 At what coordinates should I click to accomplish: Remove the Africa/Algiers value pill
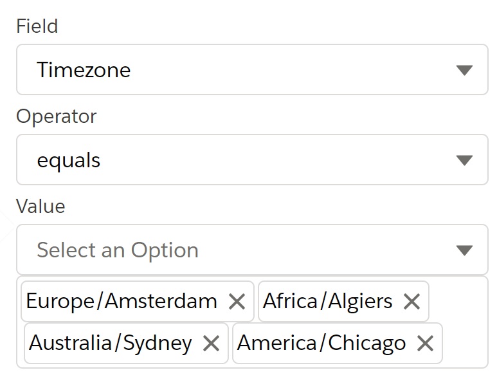[411, 301]
